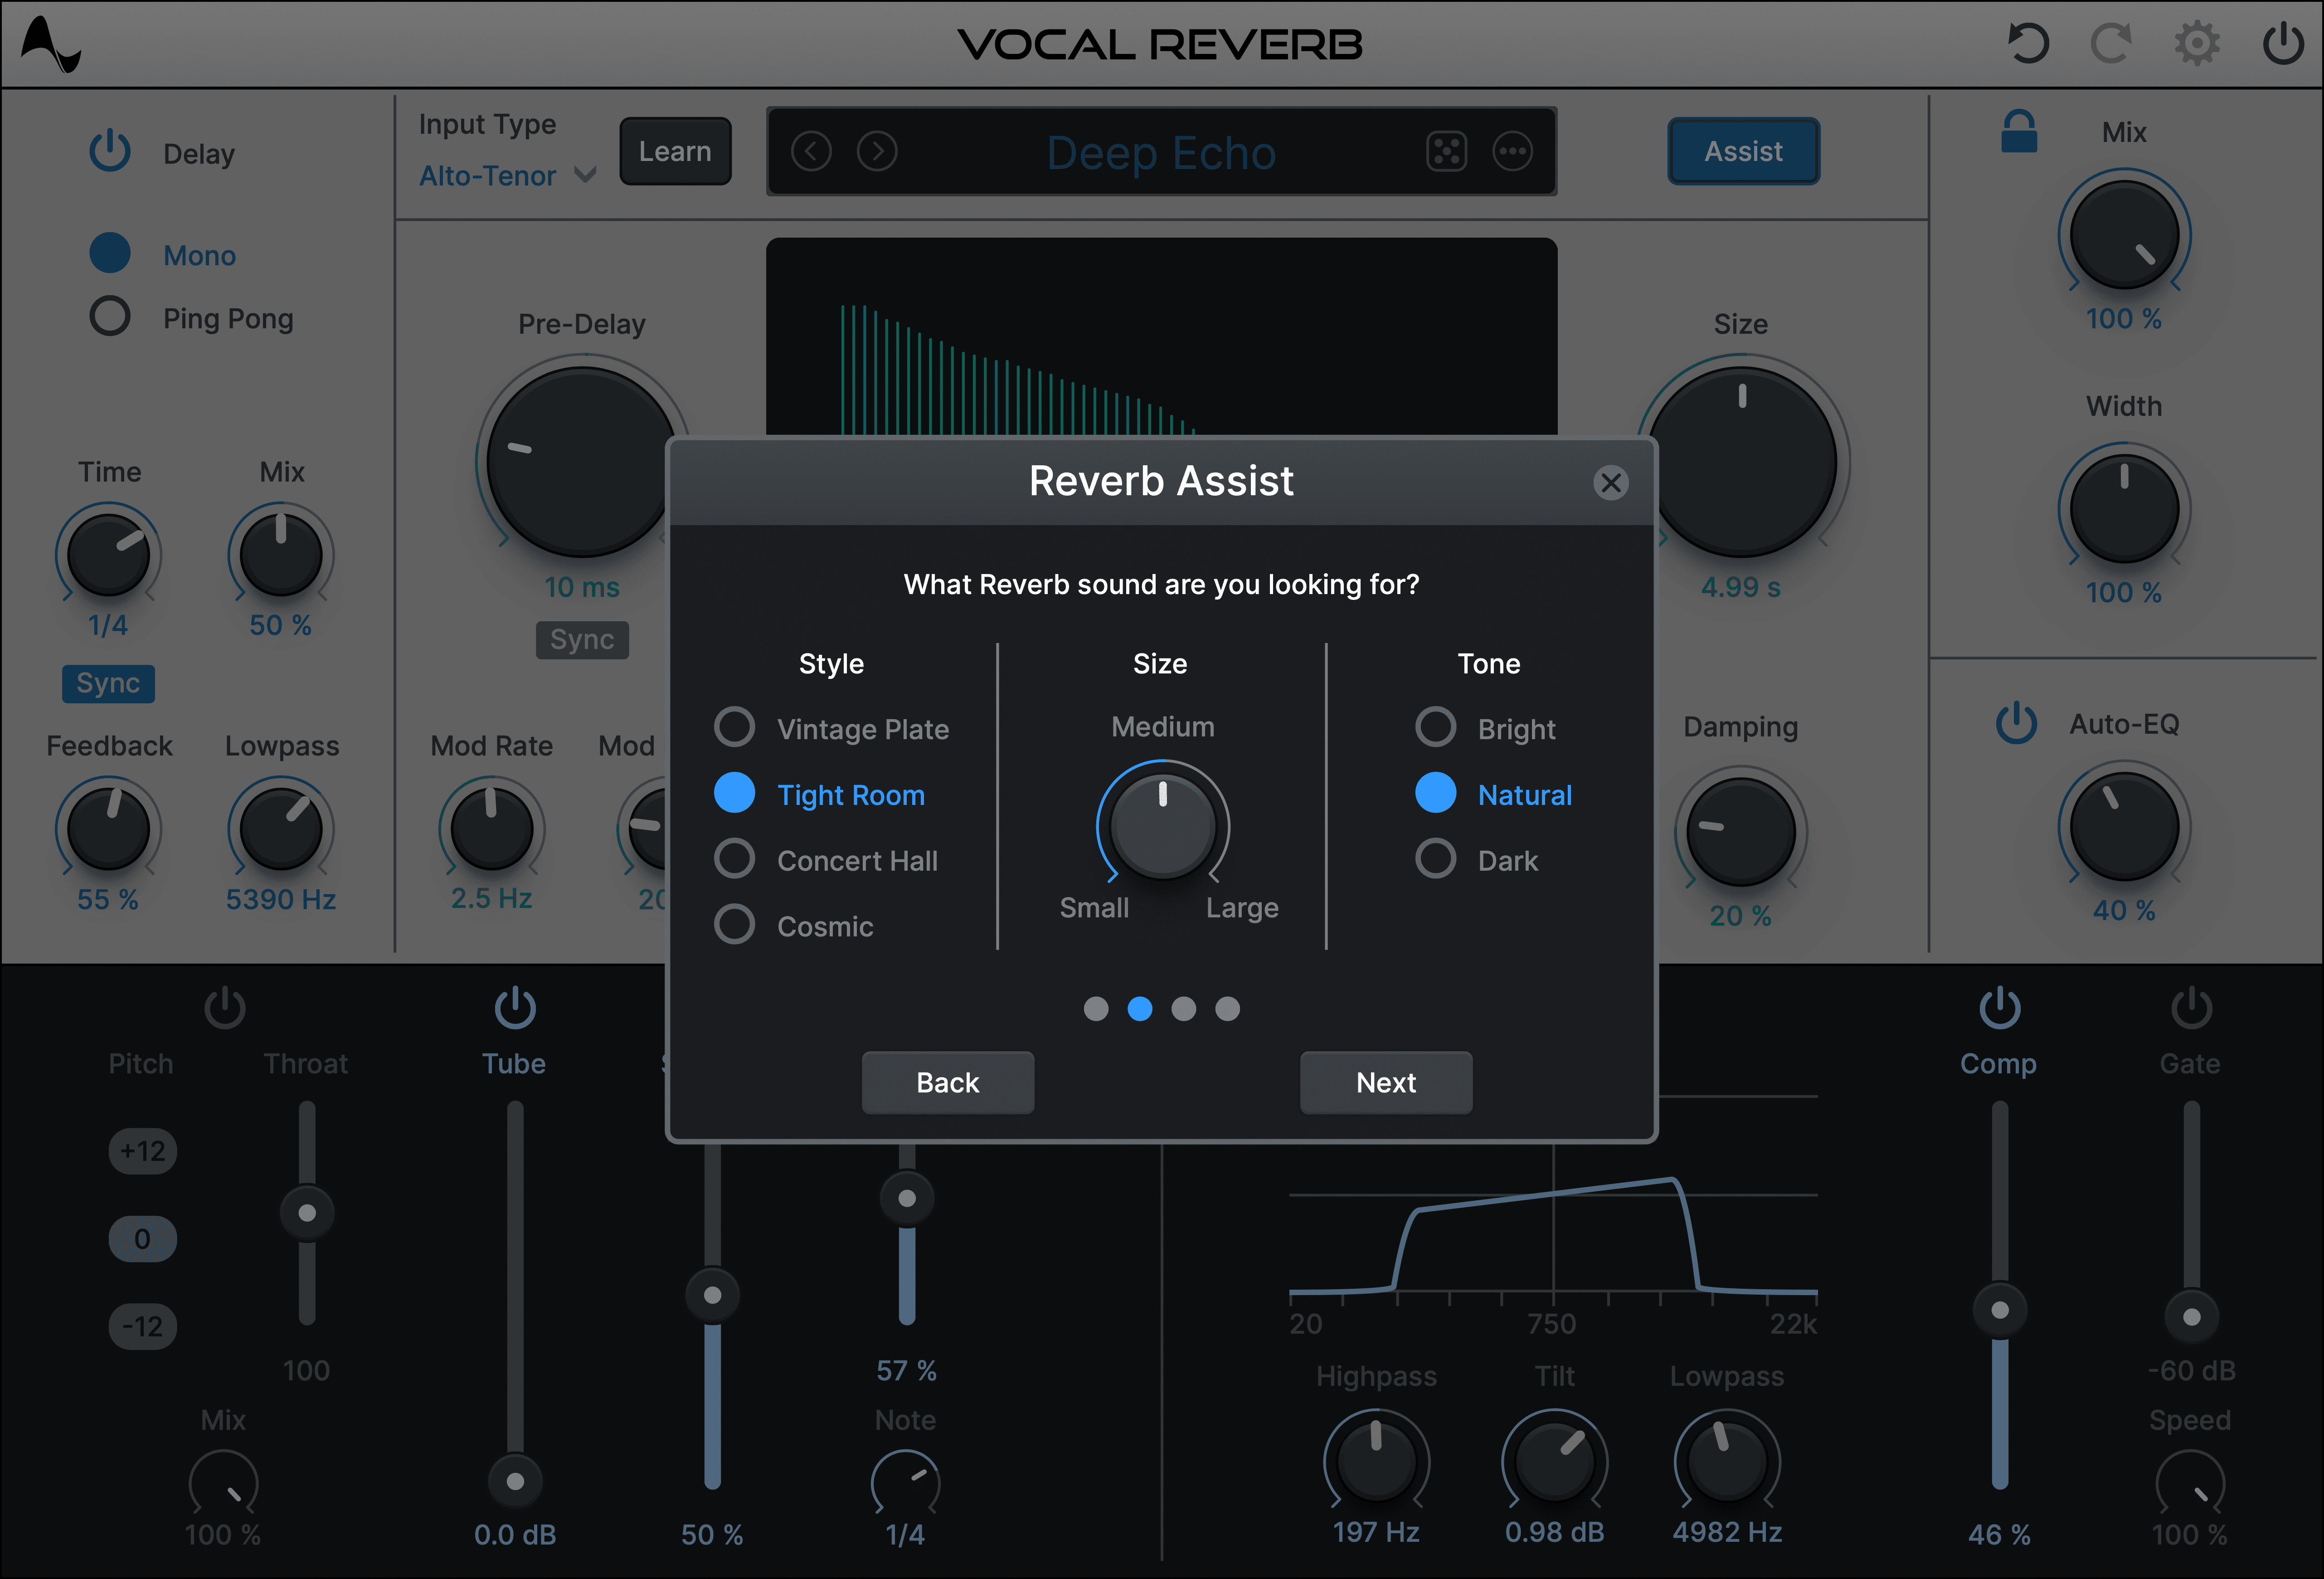The width and height of the screenshot is (2324, 1579).
Task: Click the Width knob
Action: tap(2124, 508)
